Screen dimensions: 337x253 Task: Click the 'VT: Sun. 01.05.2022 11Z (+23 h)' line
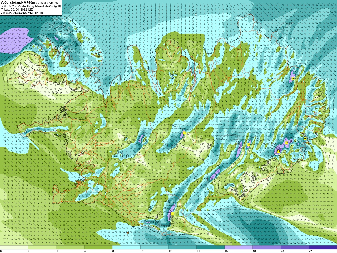(22, 13)
